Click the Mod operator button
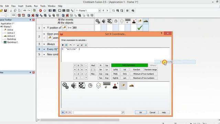 tap(93, 65)
